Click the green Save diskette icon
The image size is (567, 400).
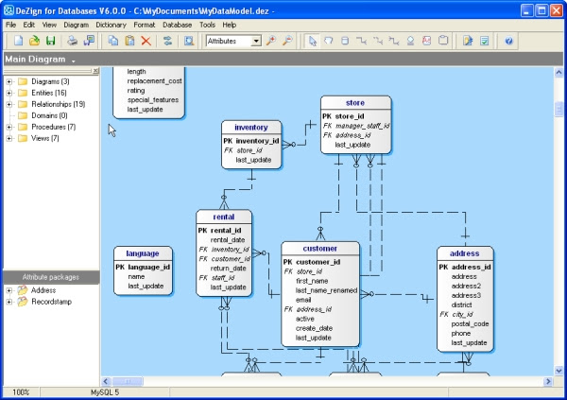[51, 41]
